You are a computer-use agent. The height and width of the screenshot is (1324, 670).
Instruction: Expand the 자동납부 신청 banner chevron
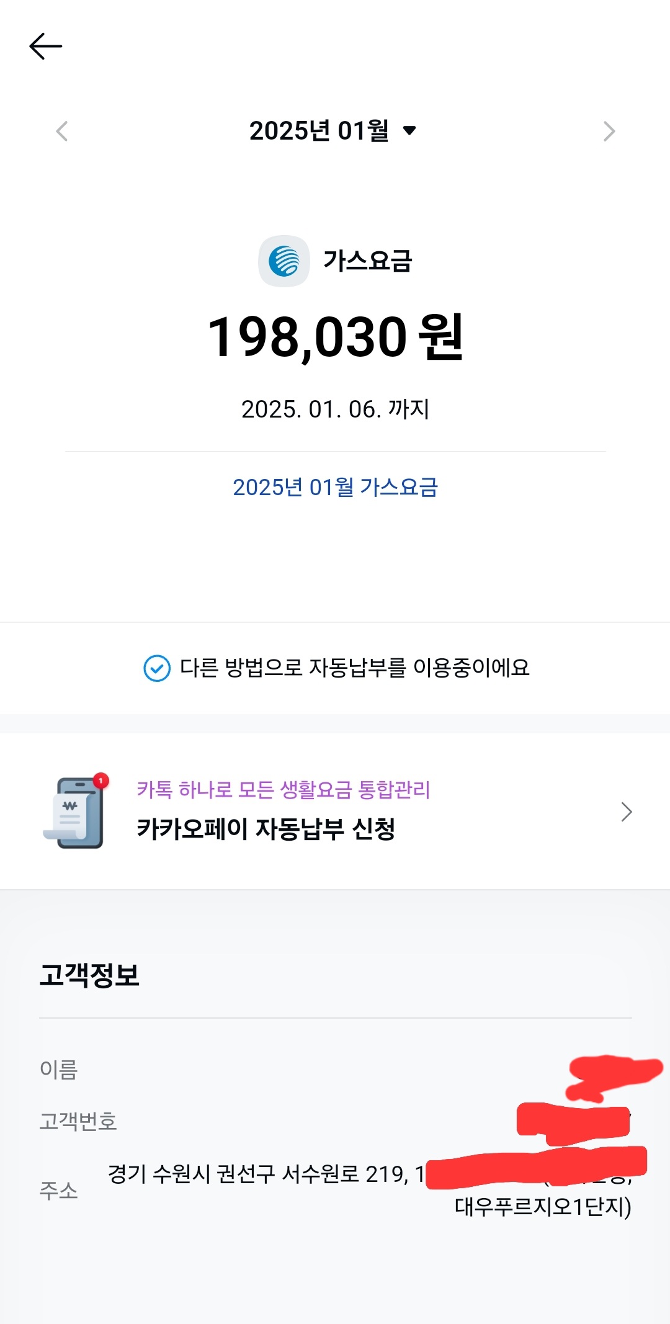(x=627, y=812)
